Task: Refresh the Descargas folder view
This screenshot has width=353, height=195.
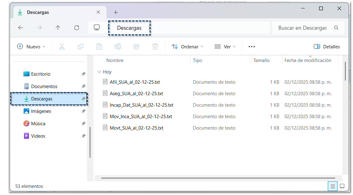Action: click(77, 28)
